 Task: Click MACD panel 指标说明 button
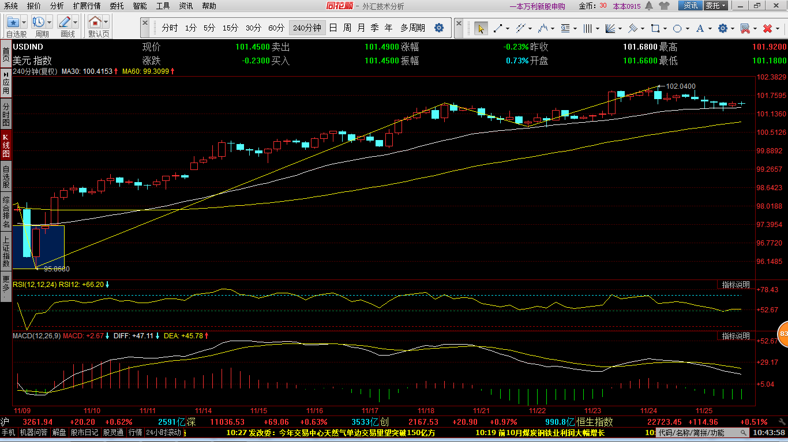coord(736,335)
